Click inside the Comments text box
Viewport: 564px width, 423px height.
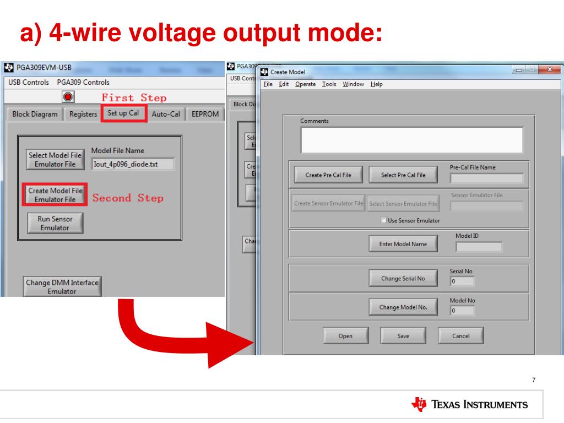(x=412, y=140)
